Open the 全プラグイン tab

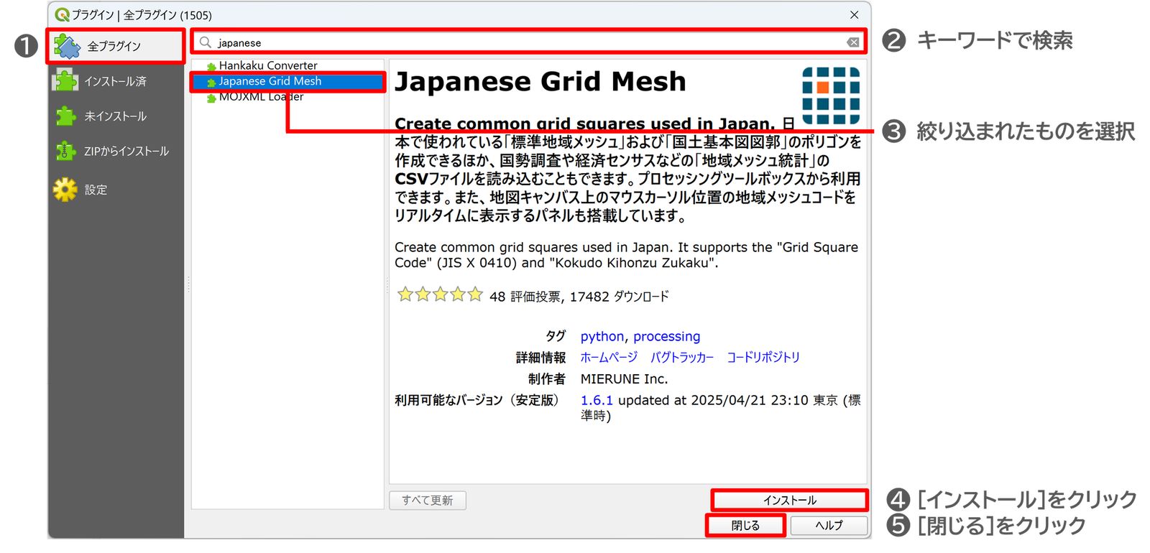116,46
